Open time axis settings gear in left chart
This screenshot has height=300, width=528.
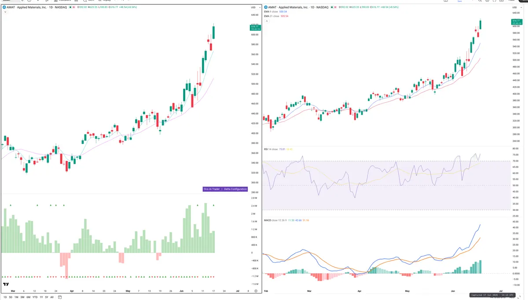256,291
